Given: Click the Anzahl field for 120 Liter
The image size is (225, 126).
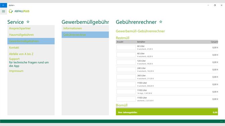Looking at the screenshot, I should [x=126, y=62].
